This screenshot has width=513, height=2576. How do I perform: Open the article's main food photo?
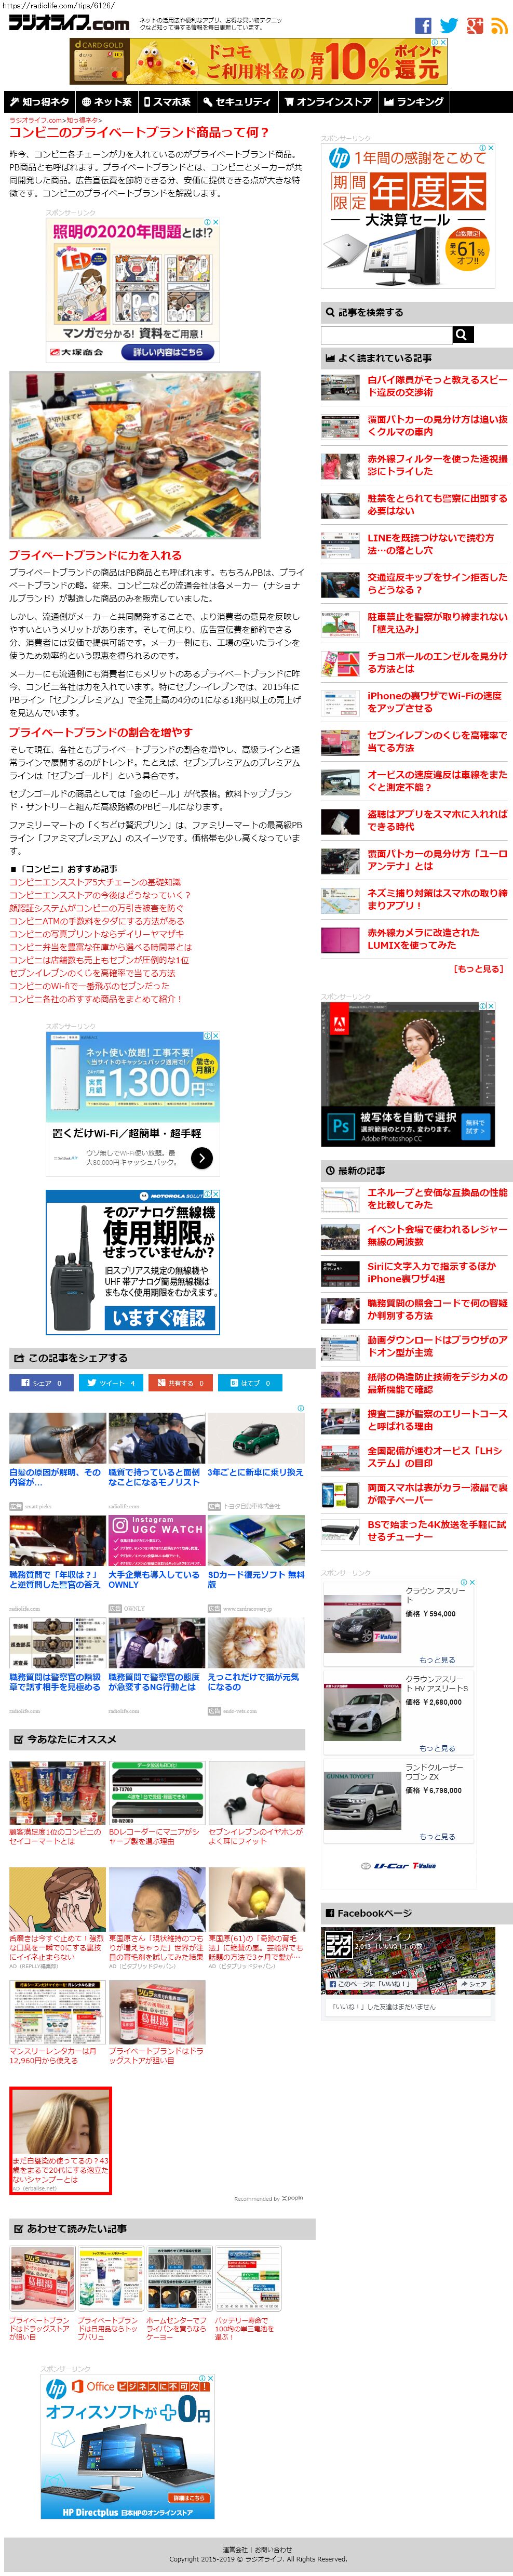click(135, 456)
